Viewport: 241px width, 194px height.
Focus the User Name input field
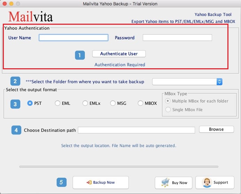coord(73,38)
